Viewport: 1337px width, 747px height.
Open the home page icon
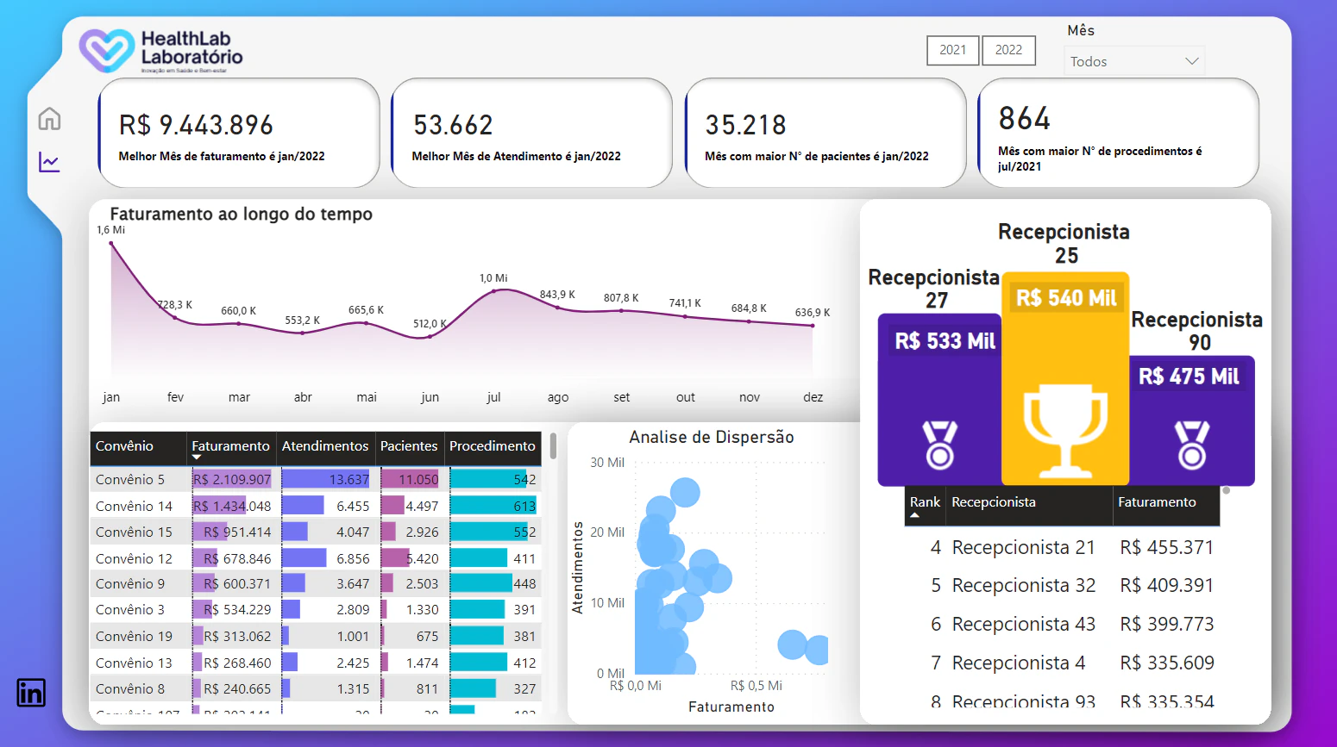point(49,118)
